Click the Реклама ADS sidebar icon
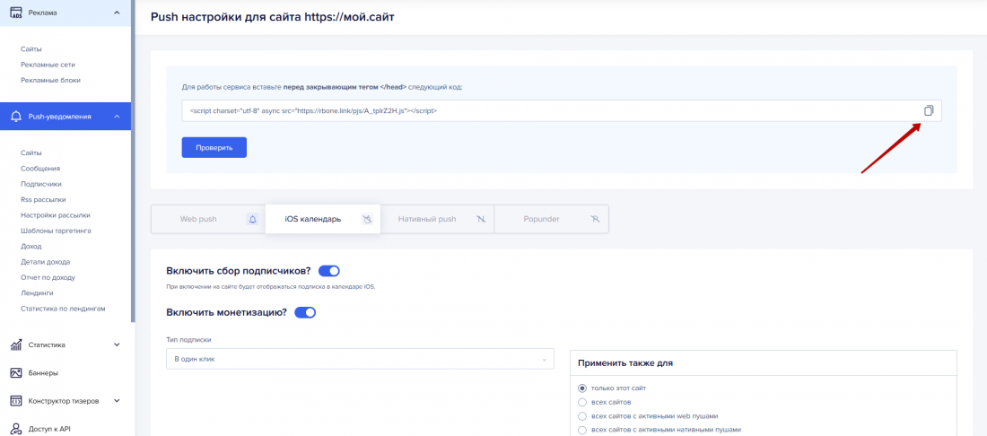 point(17,13)
